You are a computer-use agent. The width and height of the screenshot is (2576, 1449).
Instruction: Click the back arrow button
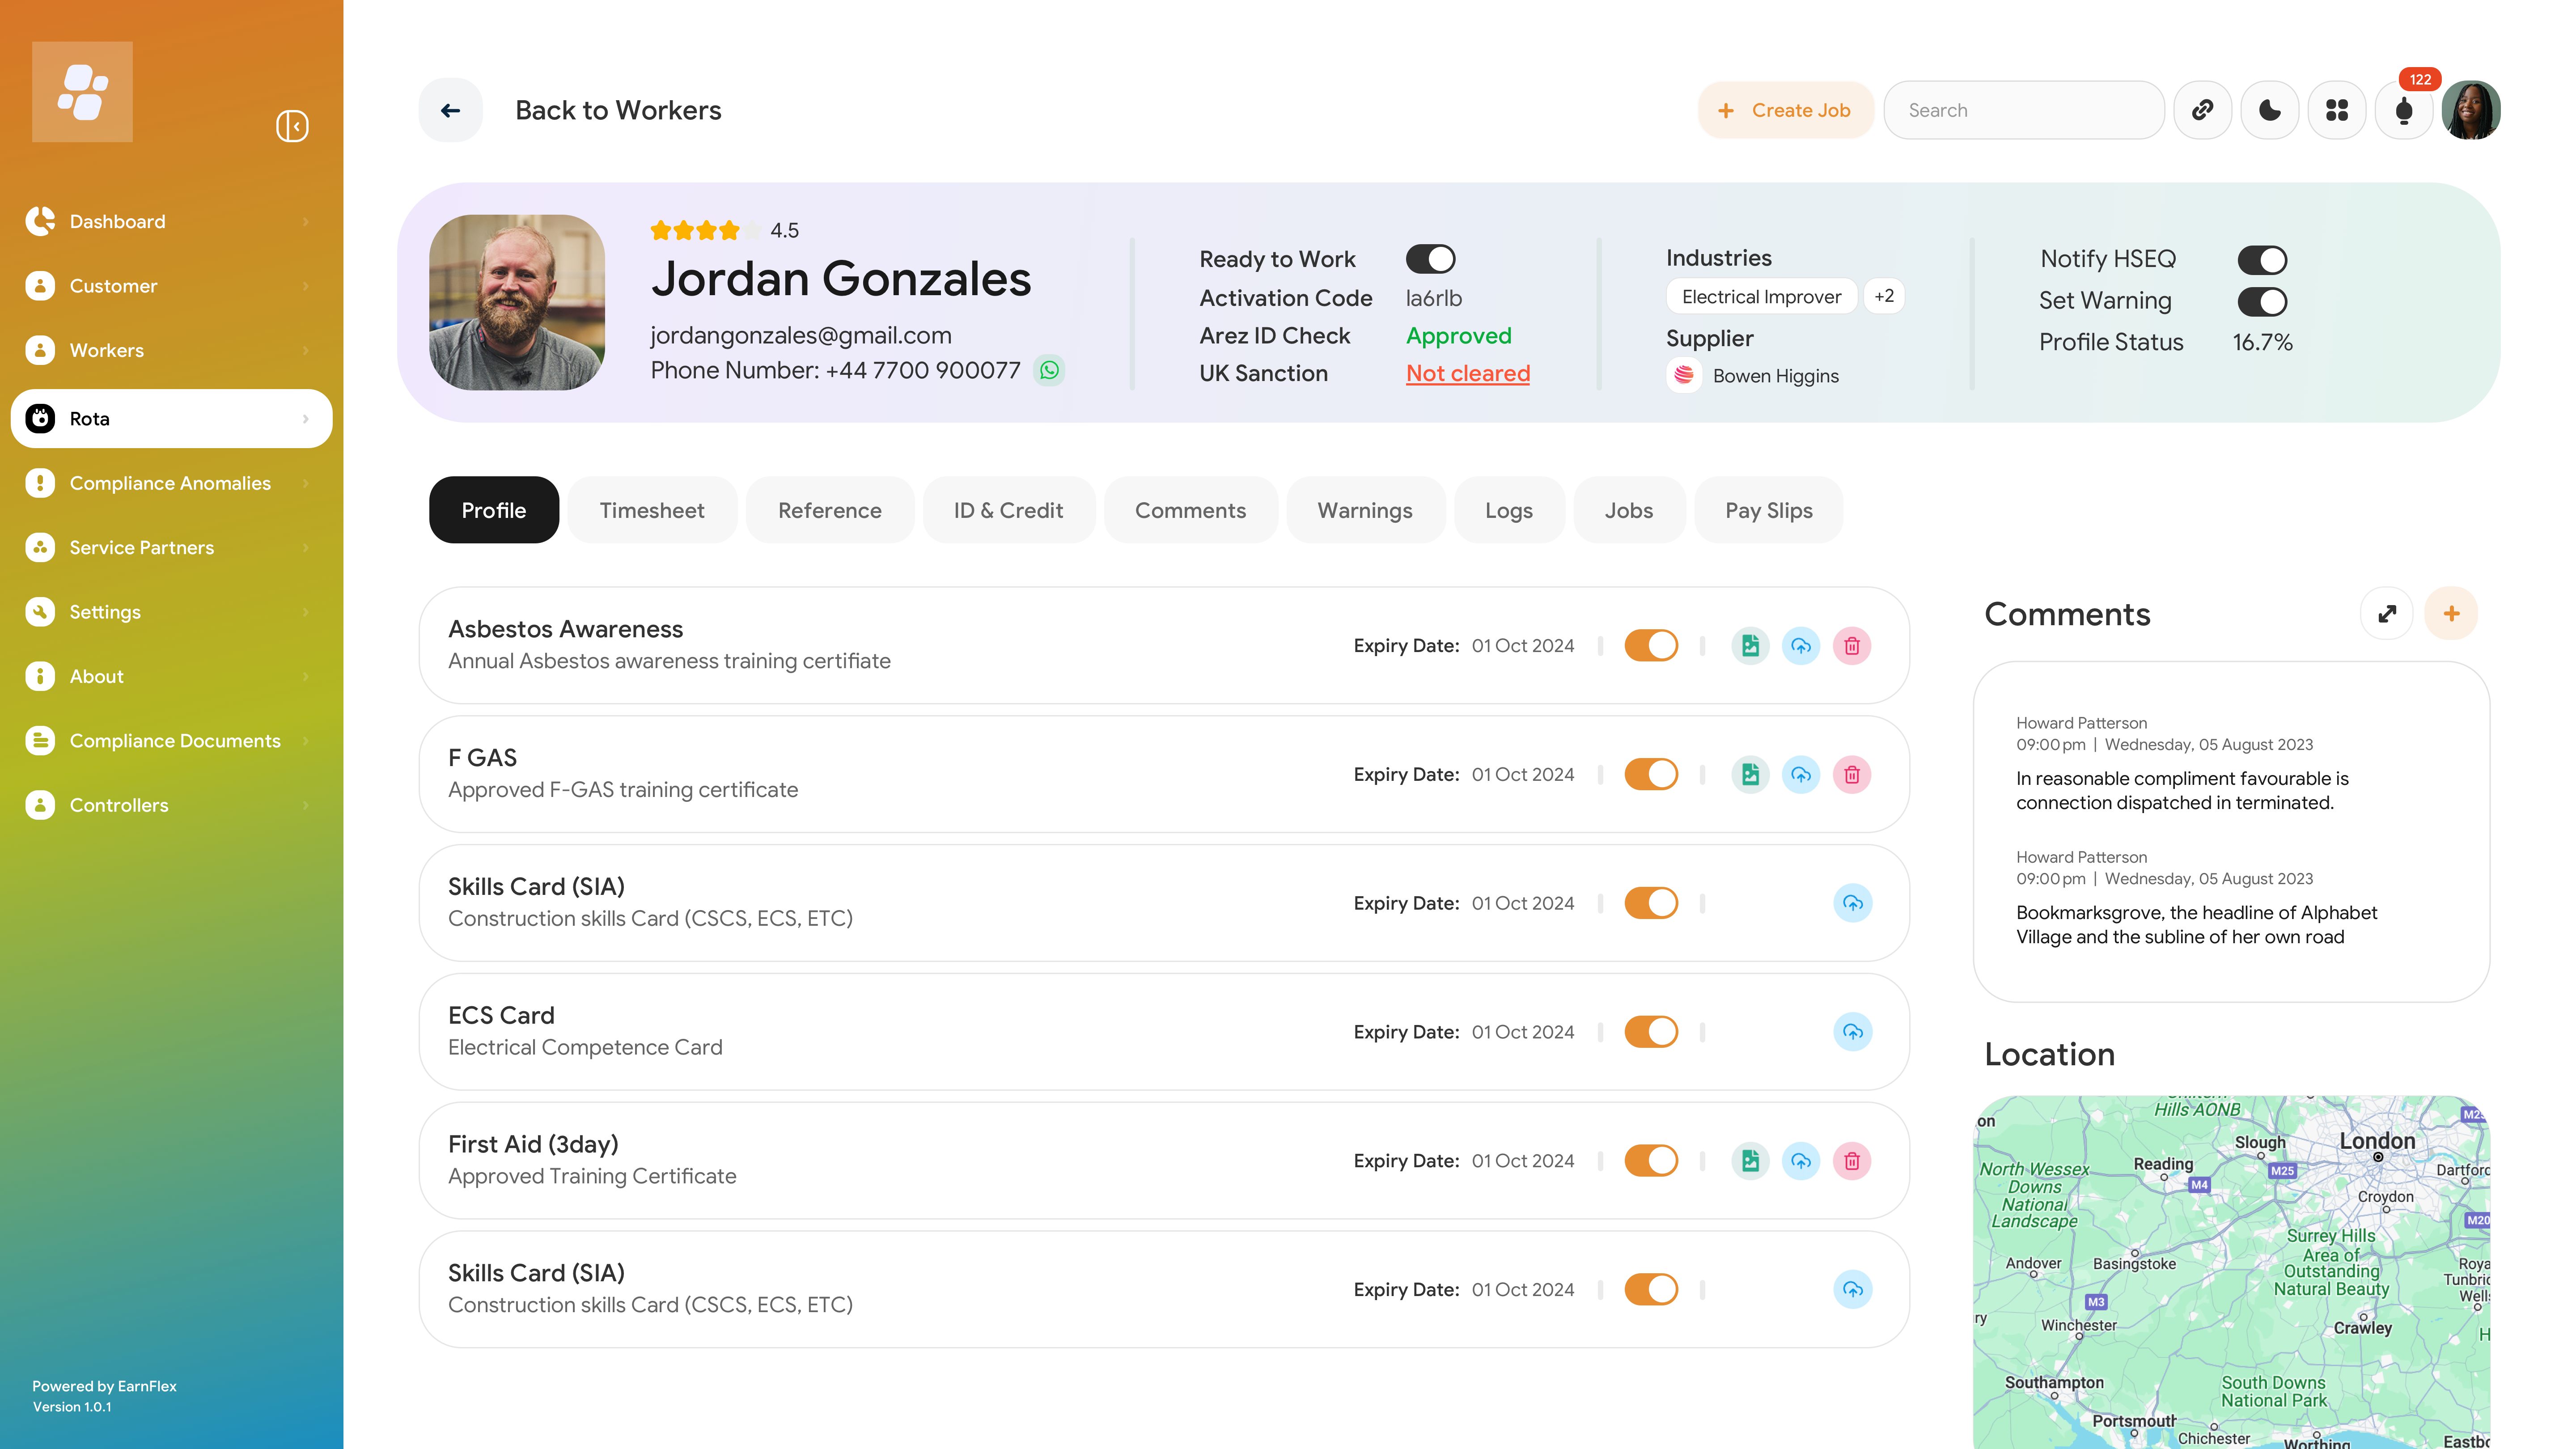[x=450, y=110]
